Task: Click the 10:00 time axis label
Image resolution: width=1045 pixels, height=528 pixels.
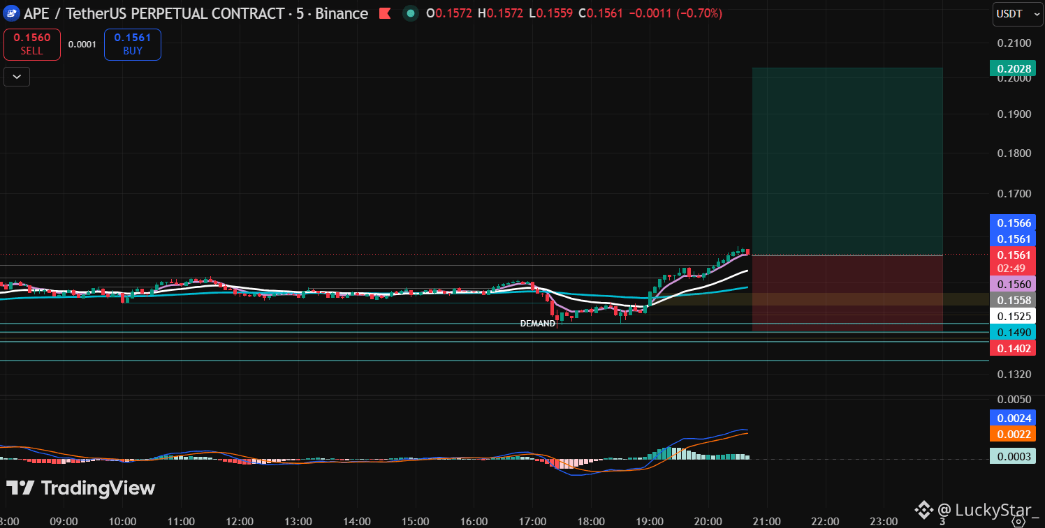Action: tap(123, 521)
